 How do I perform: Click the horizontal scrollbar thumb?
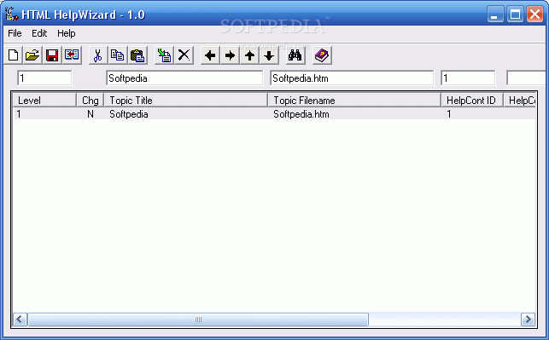198,319
